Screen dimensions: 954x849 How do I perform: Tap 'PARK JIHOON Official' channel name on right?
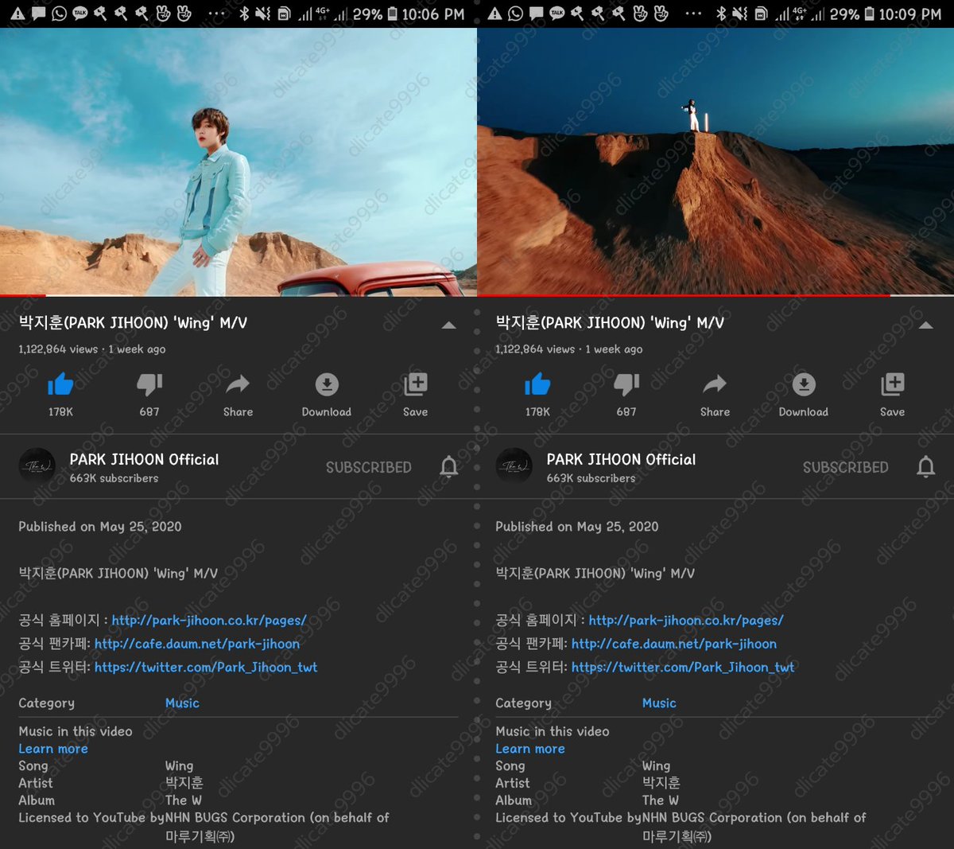click(621, 459)
